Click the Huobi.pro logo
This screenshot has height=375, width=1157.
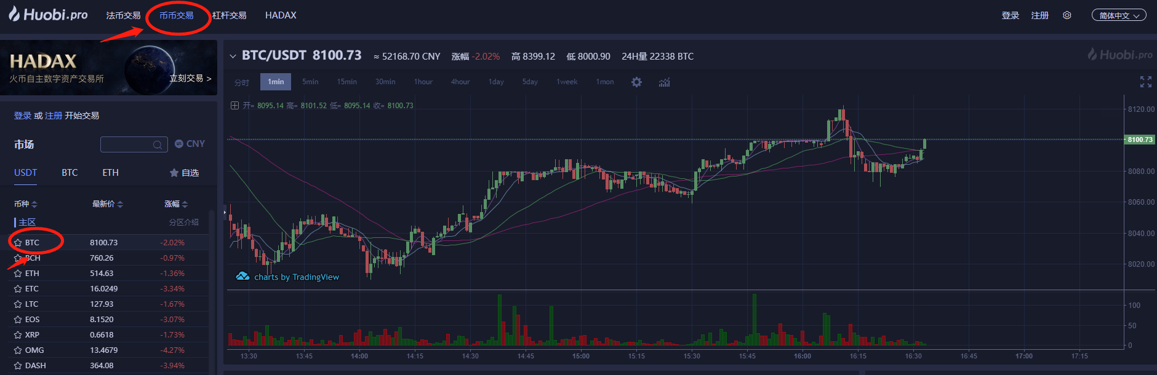(48, 14)
